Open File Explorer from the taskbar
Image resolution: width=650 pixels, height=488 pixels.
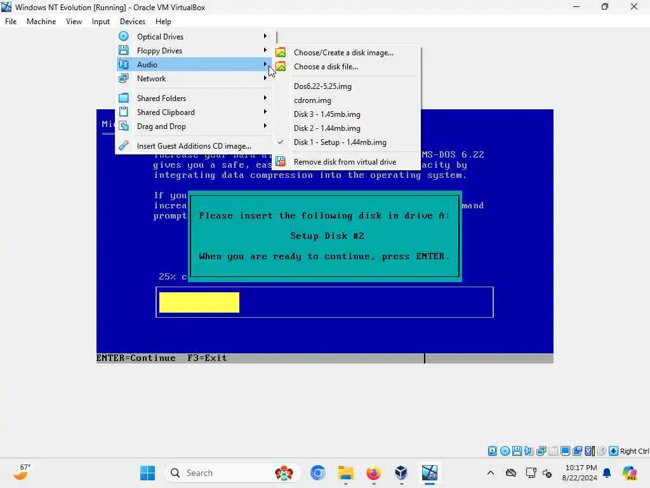[x=345, y=473]
